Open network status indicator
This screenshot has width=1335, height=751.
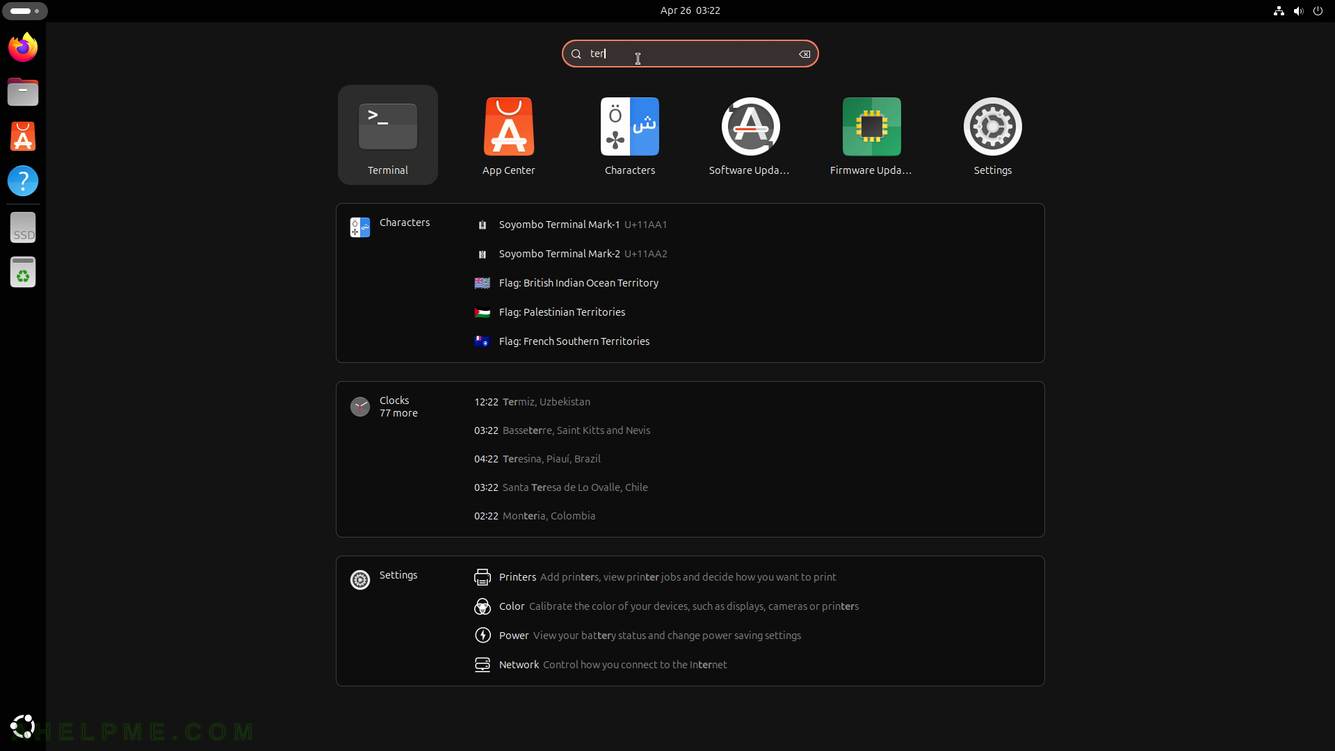[x=1279, y=10]
